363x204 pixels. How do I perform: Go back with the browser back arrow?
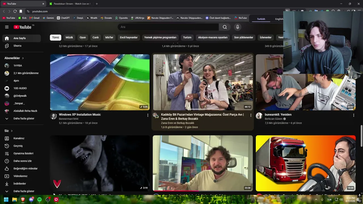pos(4,11)
